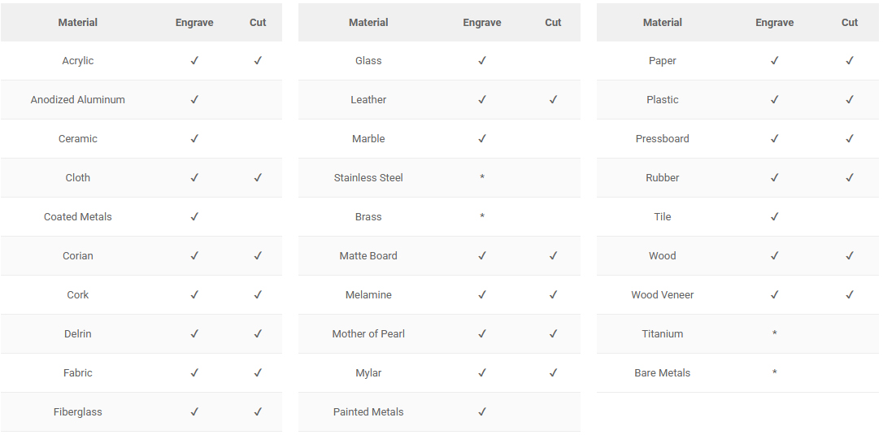883x435 pixels.
Task: Select the Cut checkmark for Wood Veneer
Action: (850, 295)
